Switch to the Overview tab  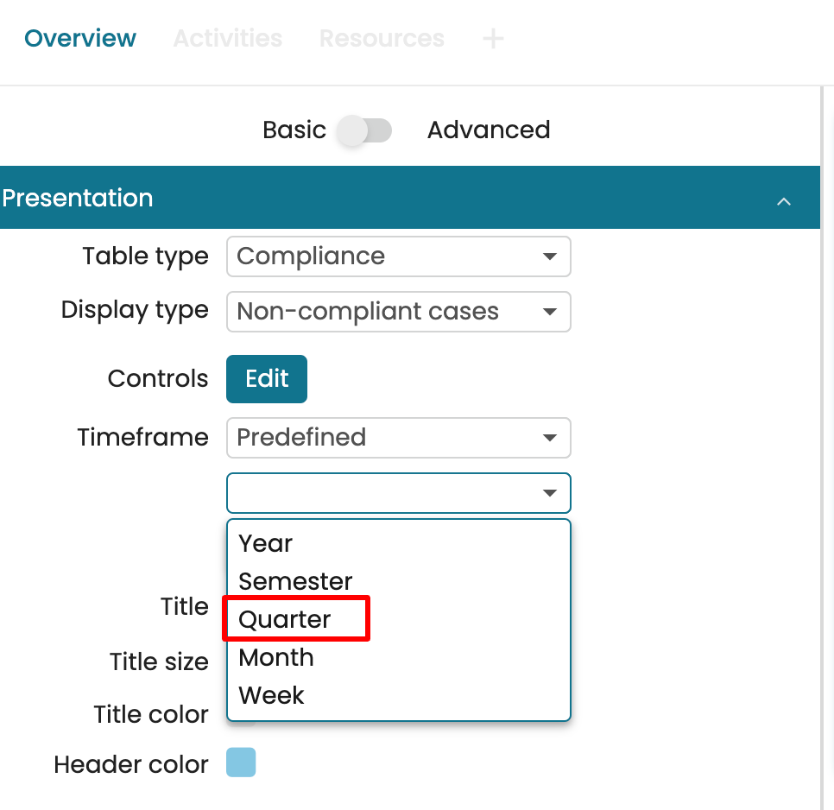[80, 39]
